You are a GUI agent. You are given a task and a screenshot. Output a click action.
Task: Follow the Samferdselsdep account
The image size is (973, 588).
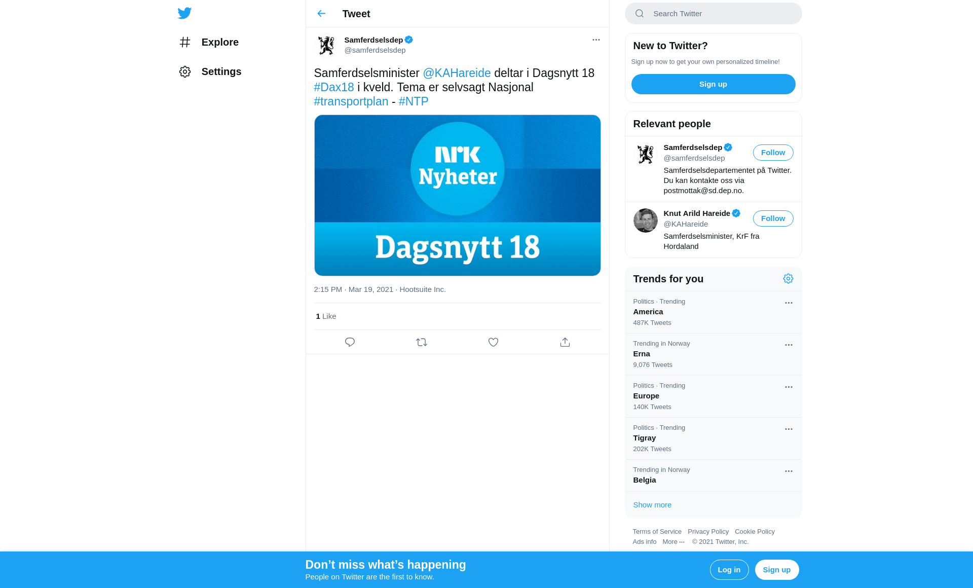[773, 153]
